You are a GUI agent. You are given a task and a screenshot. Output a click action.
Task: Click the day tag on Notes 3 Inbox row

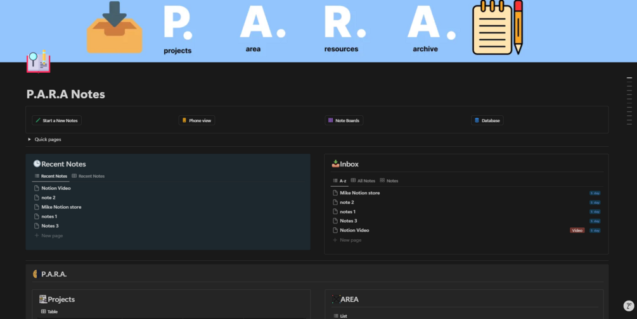click(595, 221)
